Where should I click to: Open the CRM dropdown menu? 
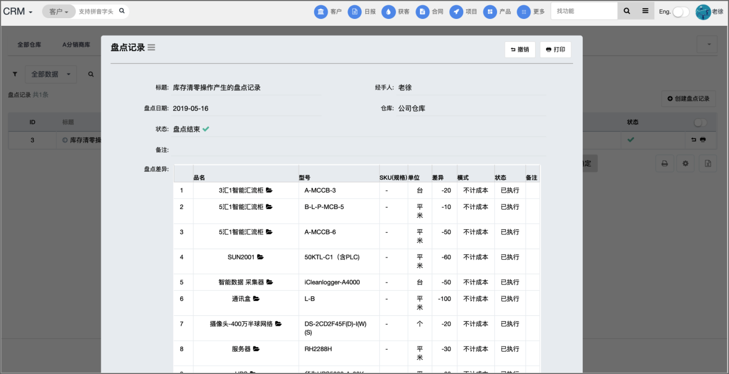18,11
